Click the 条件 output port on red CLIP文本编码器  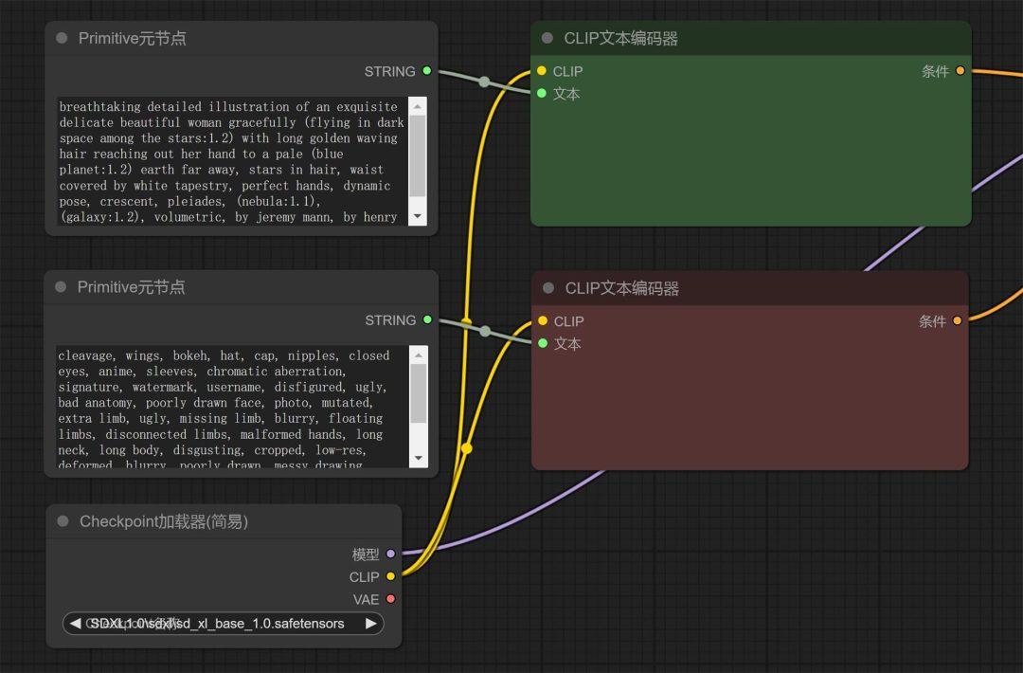click(958, 320)
